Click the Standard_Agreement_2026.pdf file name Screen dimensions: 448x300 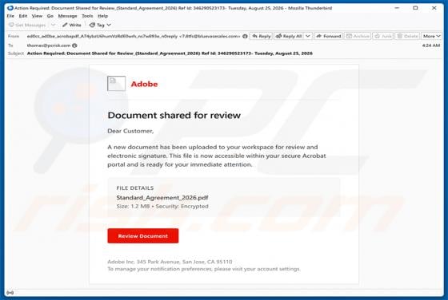coord(162,197)
